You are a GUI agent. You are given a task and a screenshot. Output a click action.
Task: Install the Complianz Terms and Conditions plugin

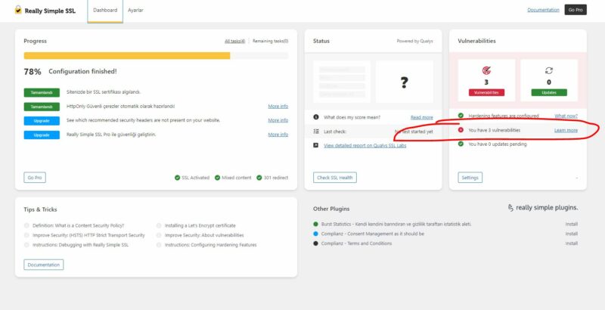tap(571, 243)
